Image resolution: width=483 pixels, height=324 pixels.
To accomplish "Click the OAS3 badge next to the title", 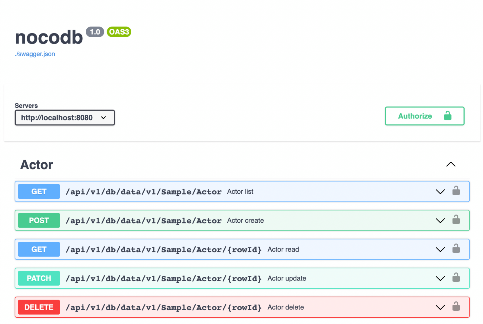I will pyautogui.click(x=119, y=32).
